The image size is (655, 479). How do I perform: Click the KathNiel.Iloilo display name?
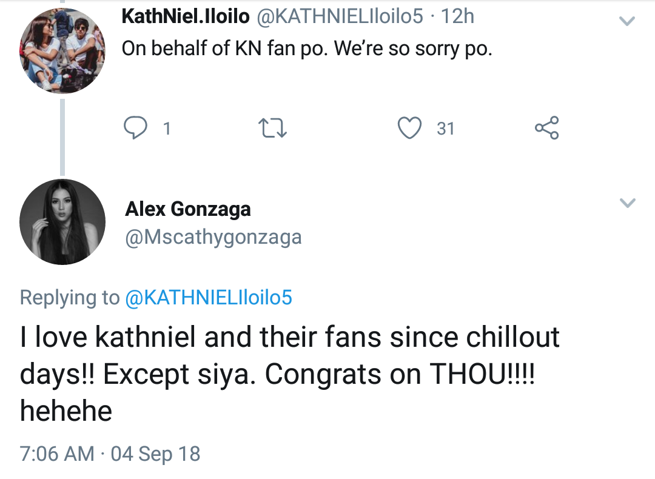tap(186, 16)
